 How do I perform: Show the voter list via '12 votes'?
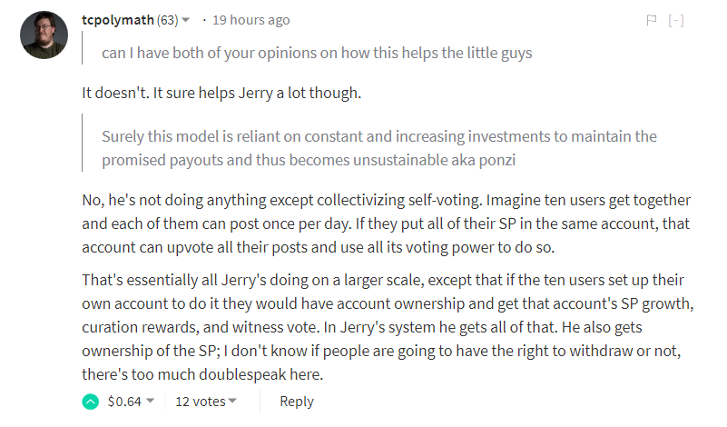[x=201, y=401]
